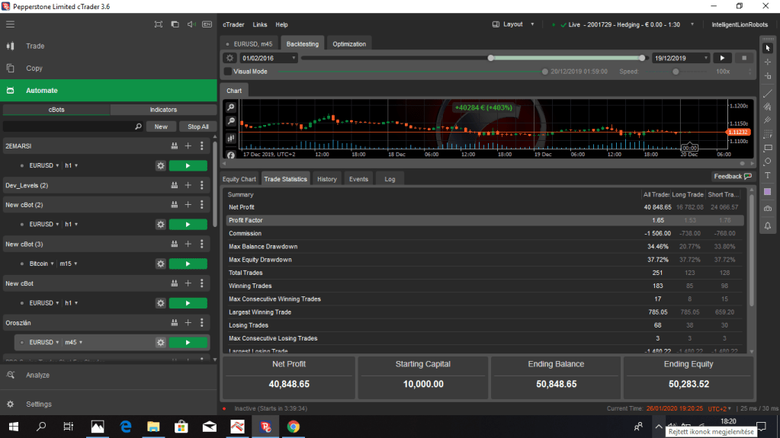The width and height of the screenshot is (780, 438).
Task: Click the sound speaker icon in the top bar
Action: [191, 24]
